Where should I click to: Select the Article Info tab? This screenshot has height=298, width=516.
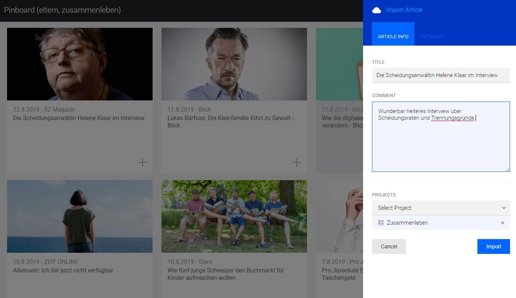(393, 34)
